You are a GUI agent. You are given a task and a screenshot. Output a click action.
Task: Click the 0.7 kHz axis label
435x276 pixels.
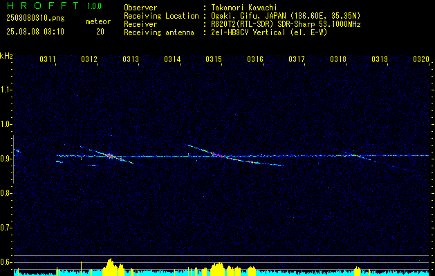[x=6, y=228]
